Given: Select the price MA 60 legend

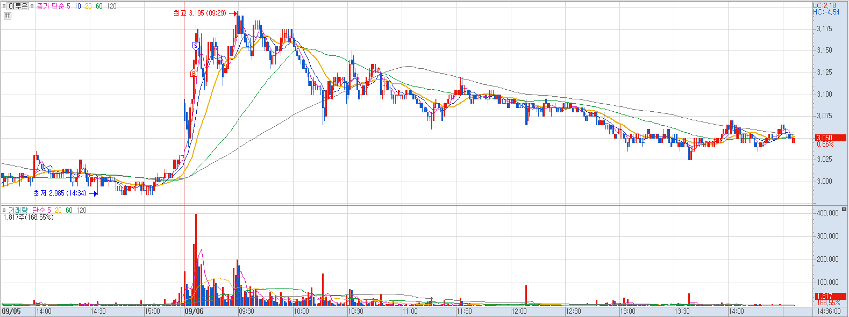Looking at the screenshot, I should [99, 6].
